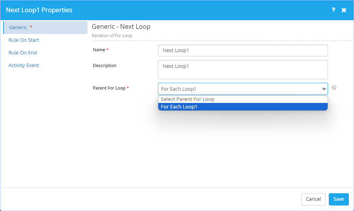Click the Parent For Loop label
The width and height of the screenshot is (354, 211).
coord(109,88)
